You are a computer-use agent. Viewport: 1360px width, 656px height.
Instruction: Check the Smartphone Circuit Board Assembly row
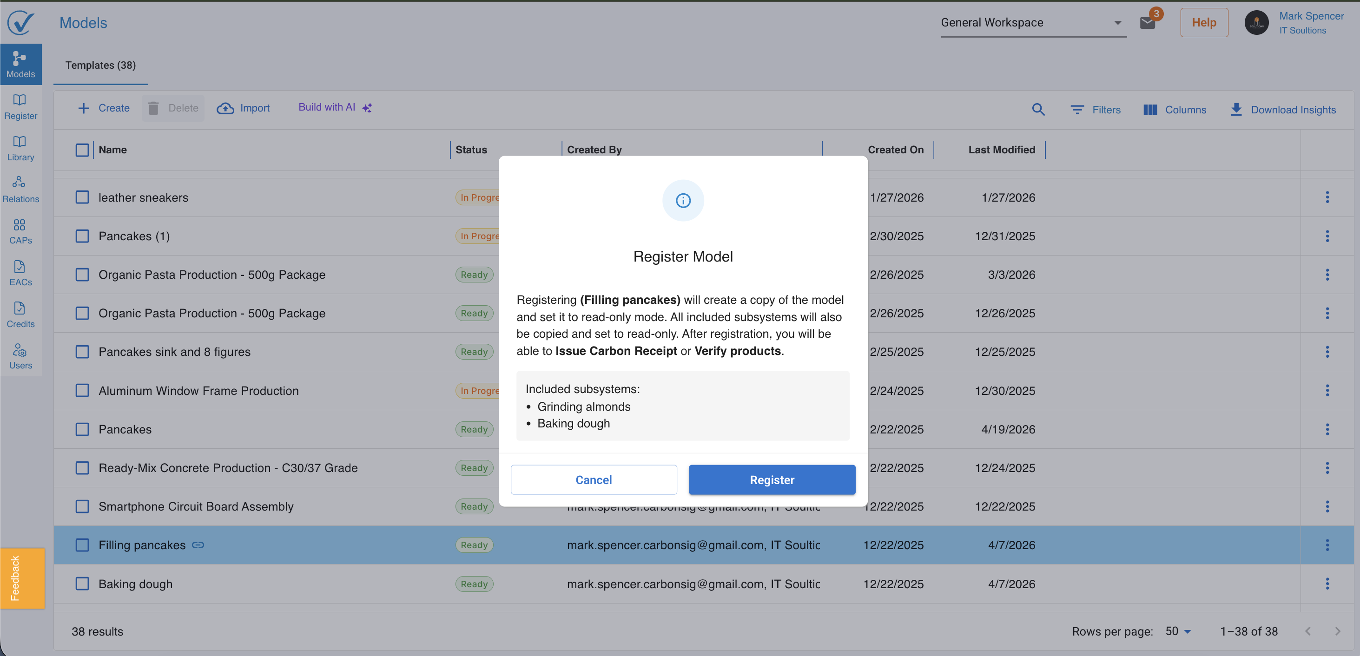[x=82, y=506]
